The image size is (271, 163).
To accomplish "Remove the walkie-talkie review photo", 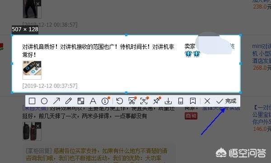I will 38,65.
